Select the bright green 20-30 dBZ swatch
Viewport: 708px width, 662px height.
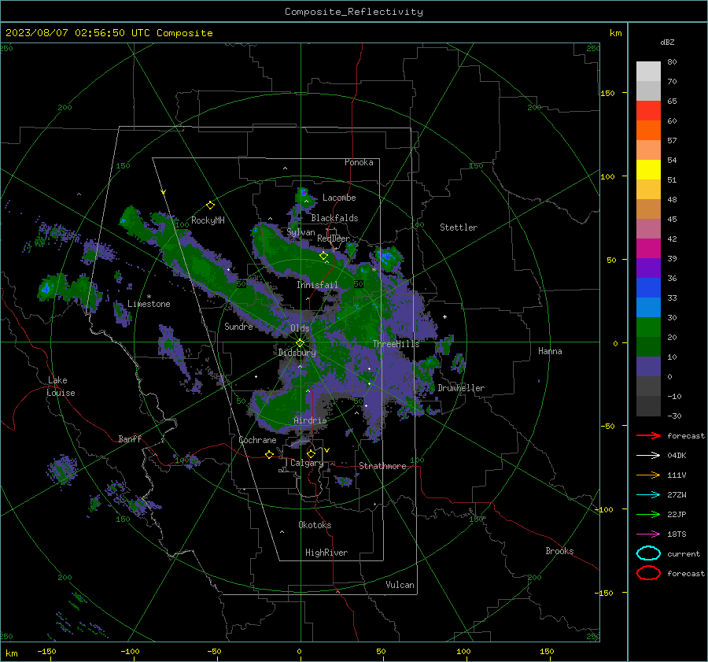(648, 327)
